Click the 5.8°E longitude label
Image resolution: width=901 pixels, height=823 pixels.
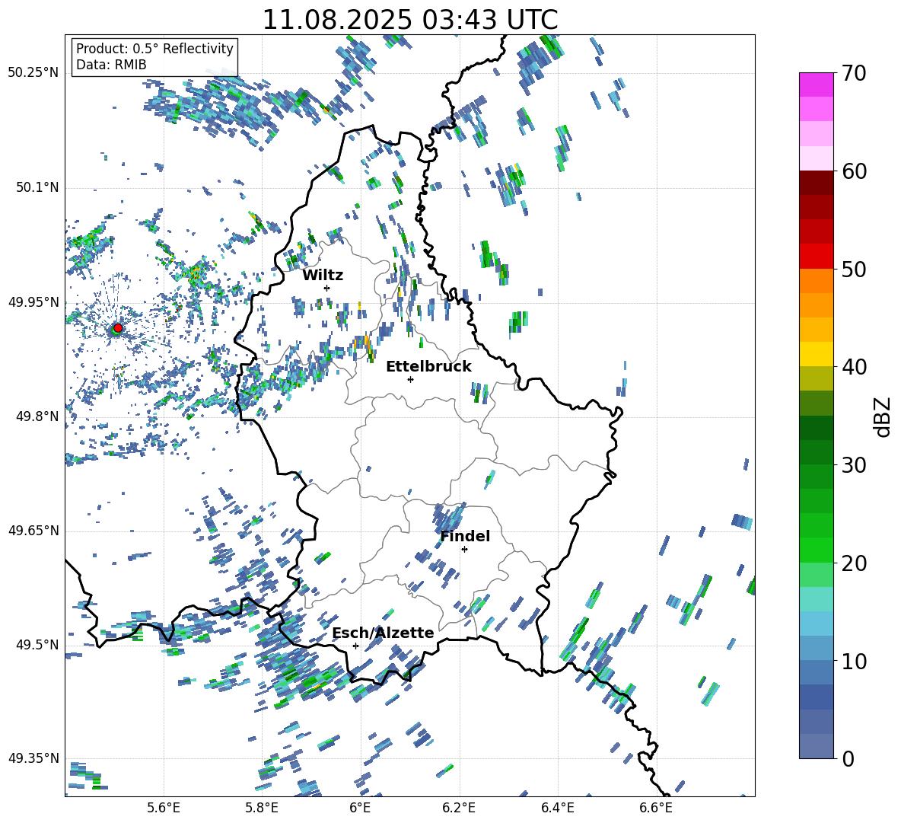point(262,809)
